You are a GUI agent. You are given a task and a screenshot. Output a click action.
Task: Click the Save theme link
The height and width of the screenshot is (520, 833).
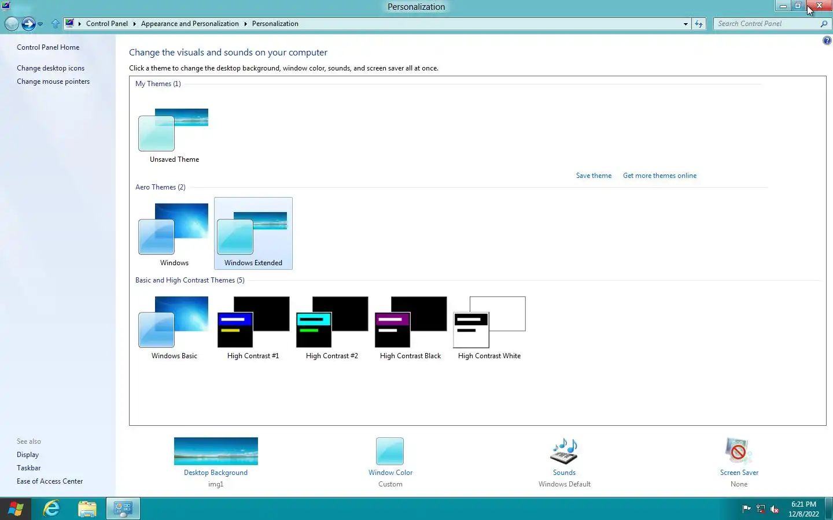[594, 176]
